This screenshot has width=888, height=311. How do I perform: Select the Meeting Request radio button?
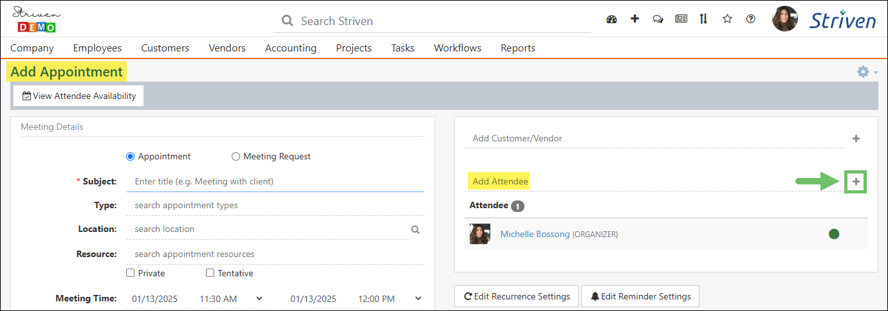[x=236, y=156]
